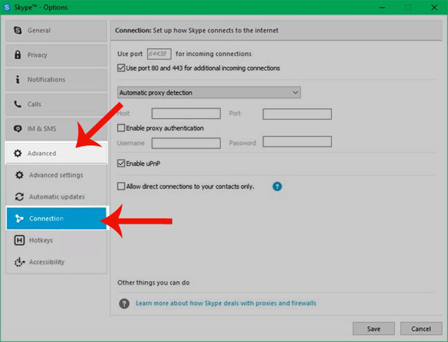
Task: Uncheck the Enable uPnP checkbox
Action: pyautogui.click(x=121, y=163)
